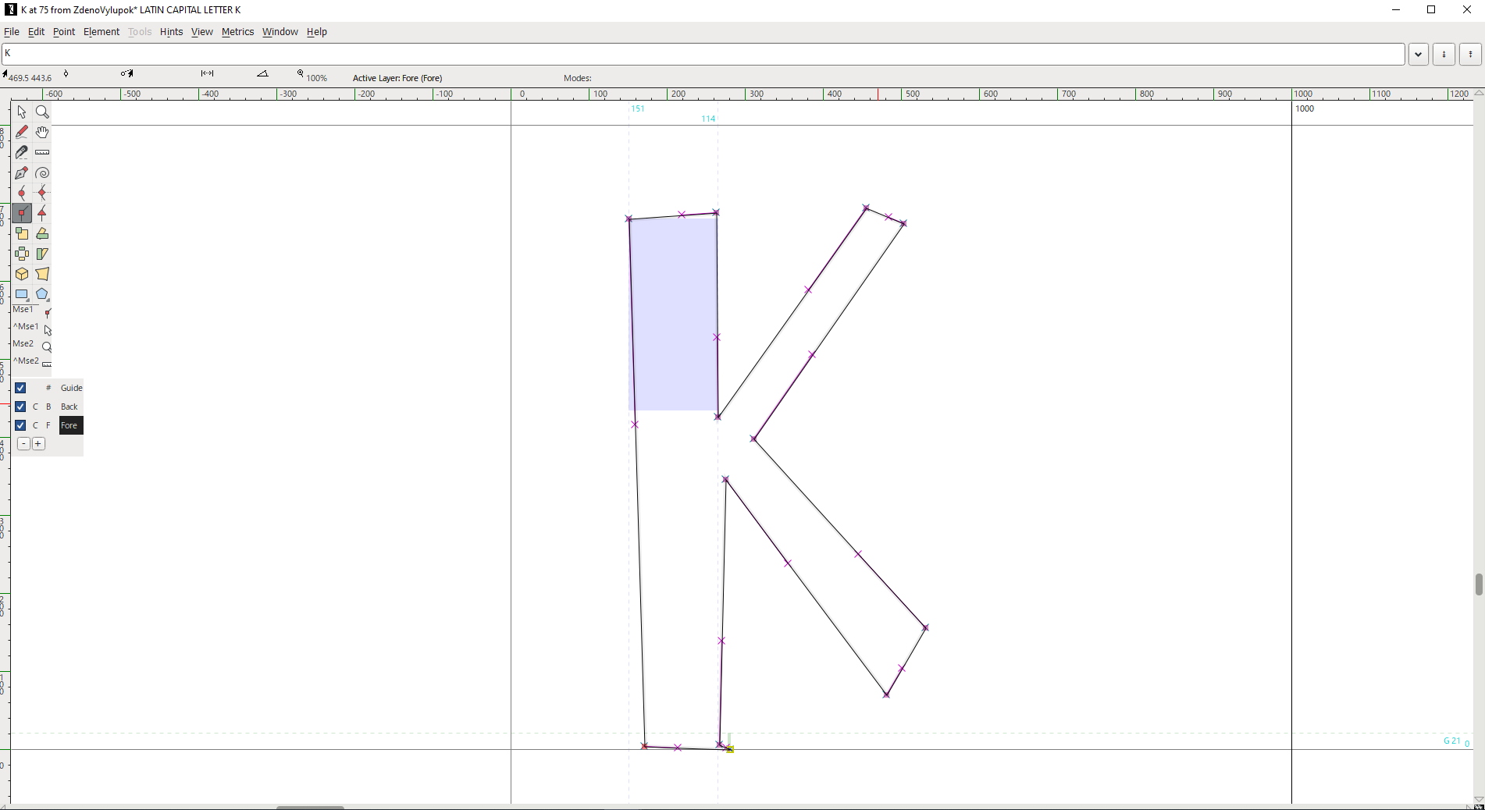The image size is (1485, 810).
Task: Click the cursor coordinates readout 469.5 443.6
Action: (x=28, y=77)
